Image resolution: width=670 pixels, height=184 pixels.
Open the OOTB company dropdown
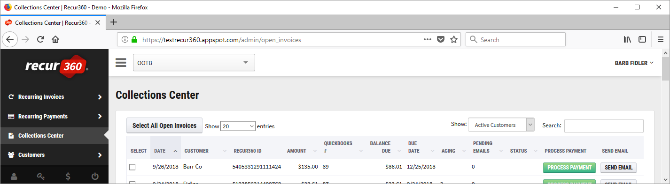tap(194, 63)
